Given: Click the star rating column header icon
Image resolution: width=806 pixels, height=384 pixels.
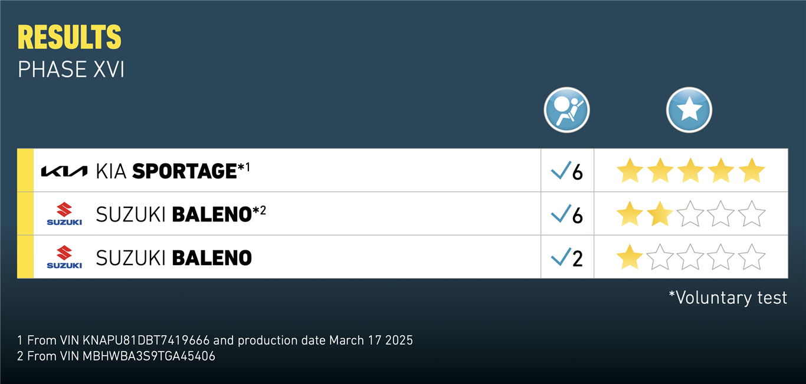Looking at the screenshot, I should [x=689, y=110].
